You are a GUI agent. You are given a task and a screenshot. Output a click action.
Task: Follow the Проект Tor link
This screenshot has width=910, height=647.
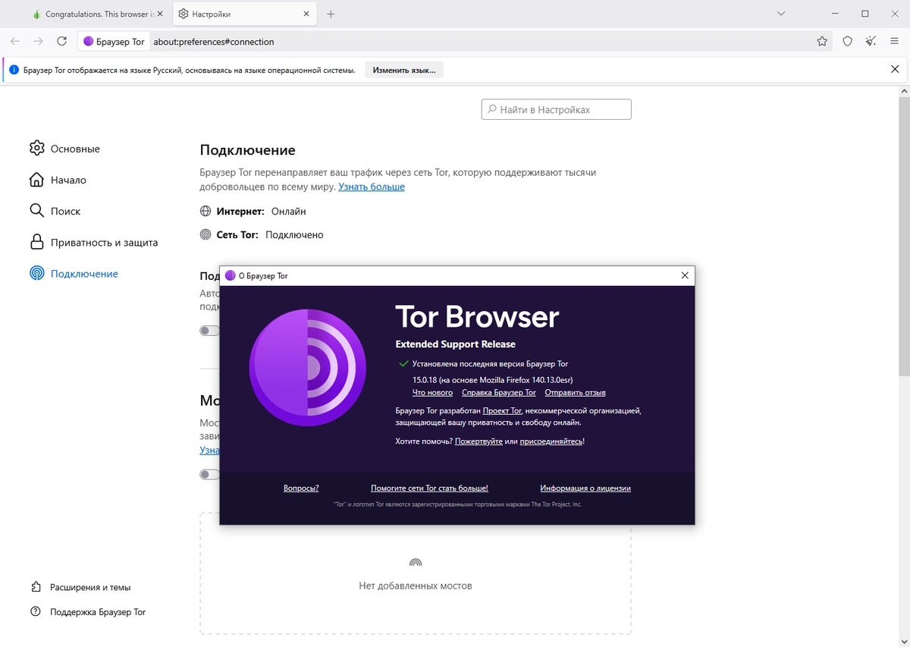tap(502, 410)
